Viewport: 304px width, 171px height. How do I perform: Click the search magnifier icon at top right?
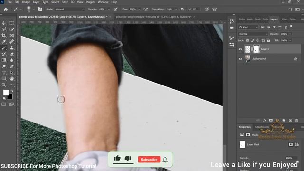[x=290, y=9]
